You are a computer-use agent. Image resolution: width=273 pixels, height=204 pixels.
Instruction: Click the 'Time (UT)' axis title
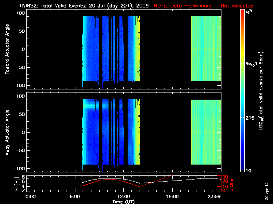pyautogui.click(x=125, y=202)
